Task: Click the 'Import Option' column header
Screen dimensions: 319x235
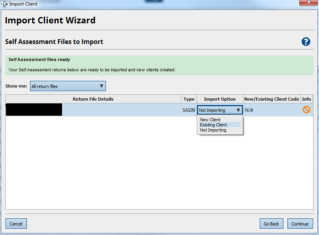Action: [219, 99]
